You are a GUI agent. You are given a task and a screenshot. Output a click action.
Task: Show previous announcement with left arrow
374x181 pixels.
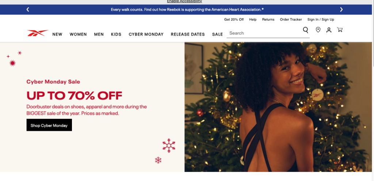pyautogui.click(x=28, y=10)
